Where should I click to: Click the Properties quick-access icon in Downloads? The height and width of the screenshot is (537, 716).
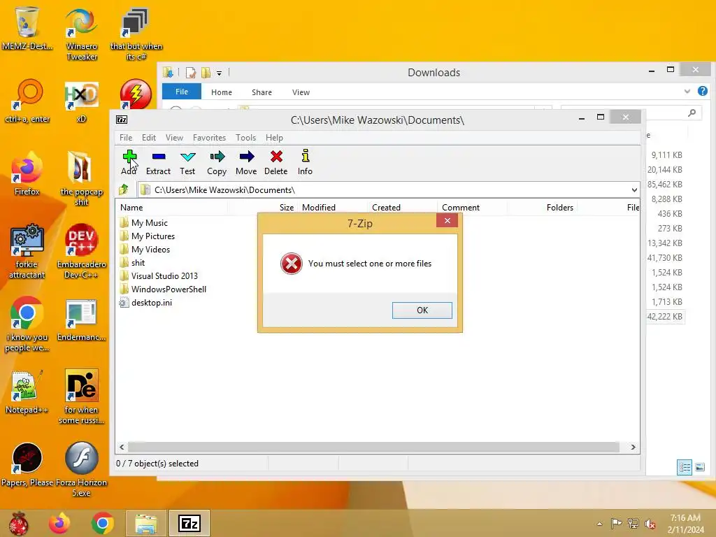[x=191, y=72]
